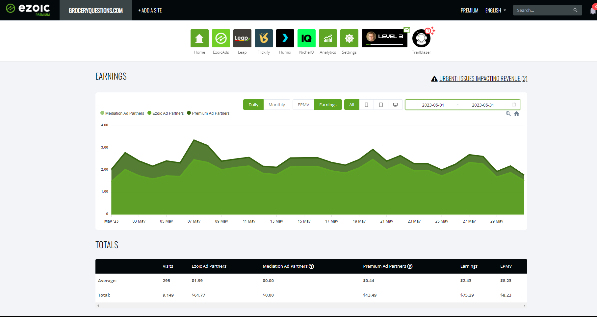Open the Flickify icon
Screen dimensions: 597x317
click(x=264, y=38)
